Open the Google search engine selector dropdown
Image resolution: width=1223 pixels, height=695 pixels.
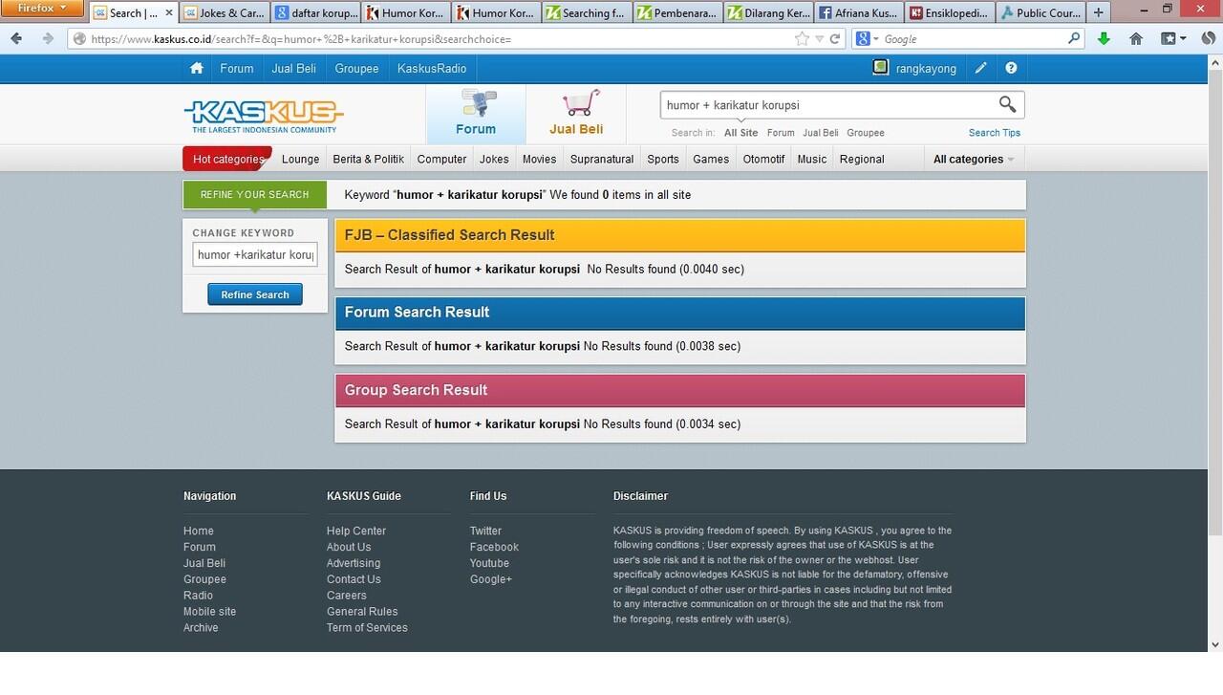tap(868, 38)
